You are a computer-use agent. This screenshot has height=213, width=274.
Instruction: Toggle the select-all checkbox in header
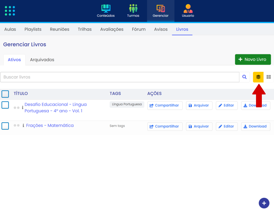[x=5, y=94]
